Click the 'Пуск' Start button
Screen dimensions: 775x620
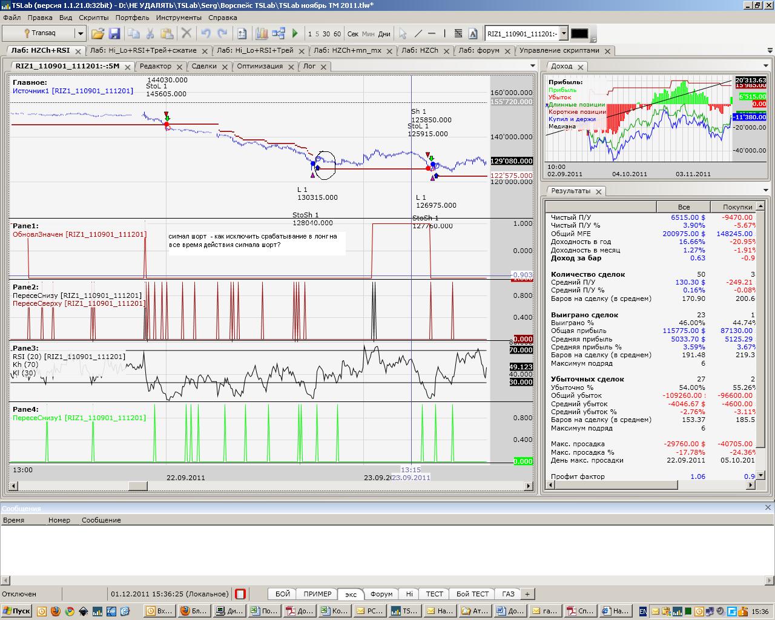[x=17, y=611]
